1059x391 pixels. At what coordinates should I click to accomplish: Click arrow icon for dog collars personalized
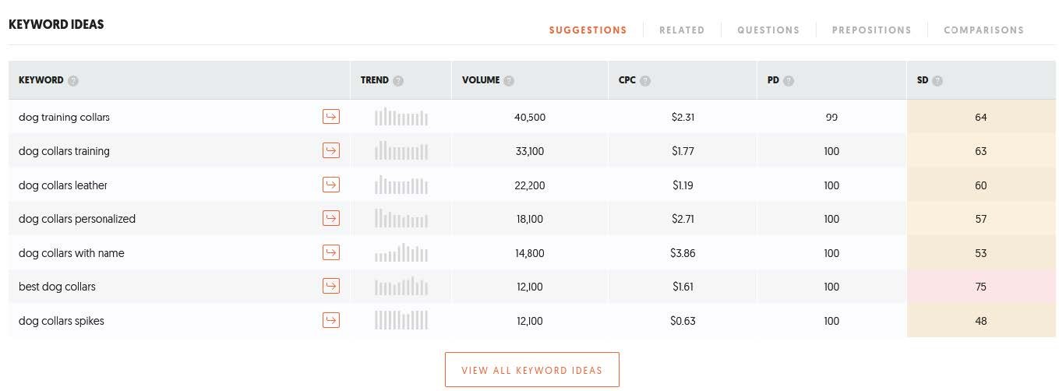click(331, 218)
